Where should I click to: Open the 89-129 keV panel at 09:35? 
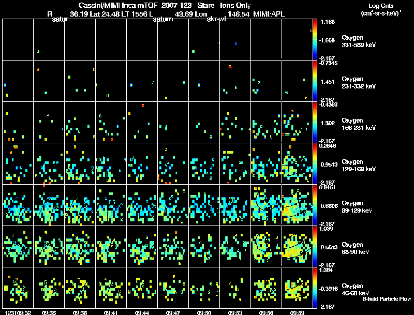(x=49, y=205)
